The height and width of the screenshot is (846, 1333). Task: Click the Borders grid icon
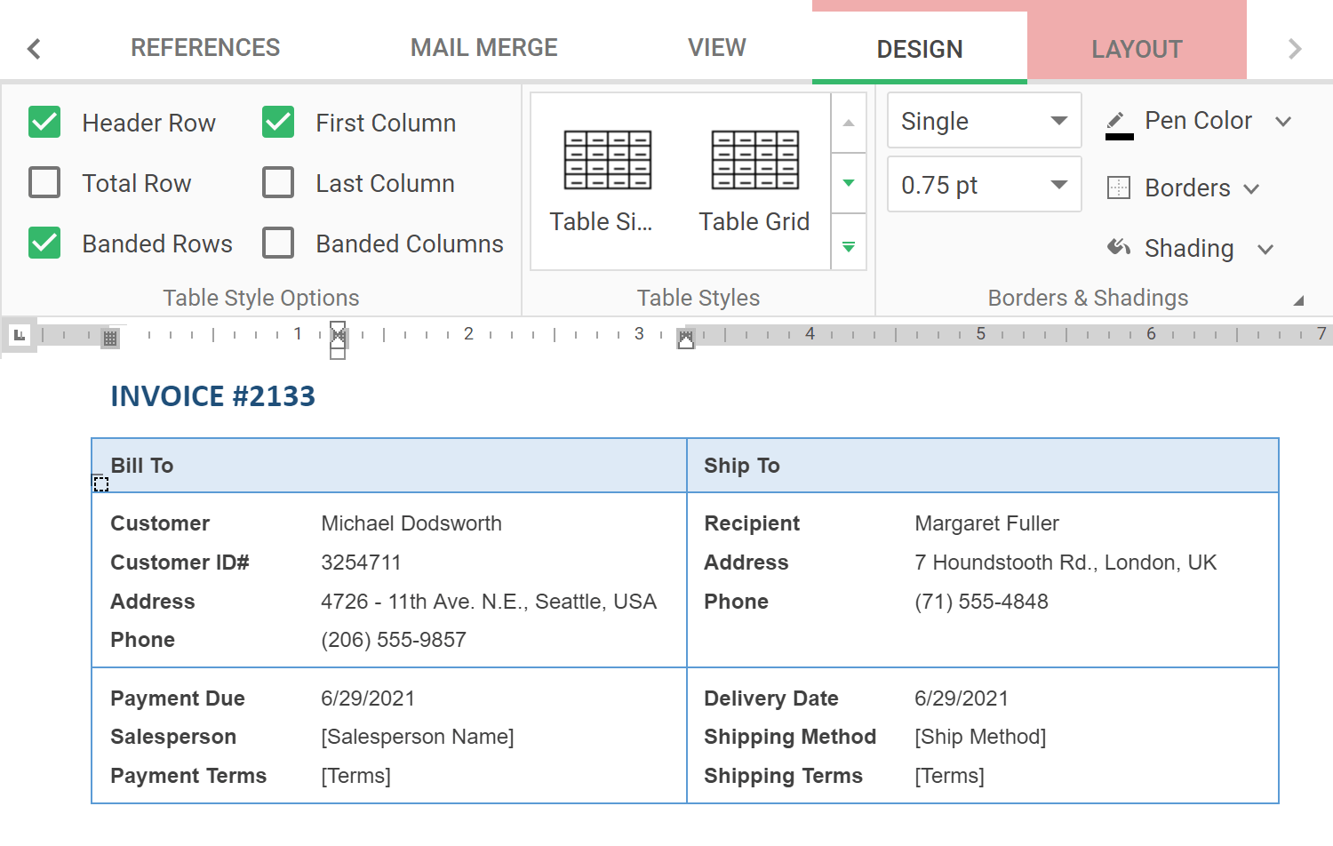[x=1117, y=188]
